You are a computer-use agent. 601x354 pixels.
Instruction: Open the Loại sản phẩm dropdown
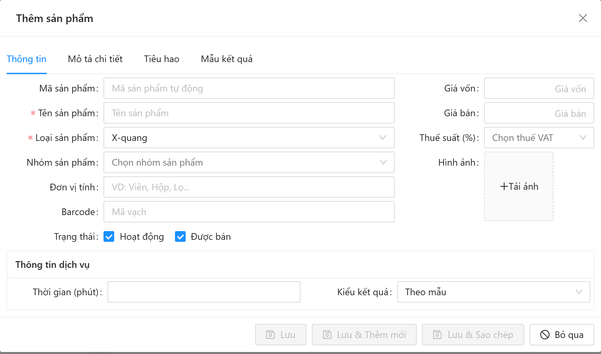(x=249, y=138)
